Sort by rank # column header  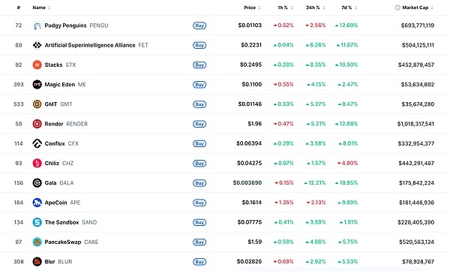[19, 8]
